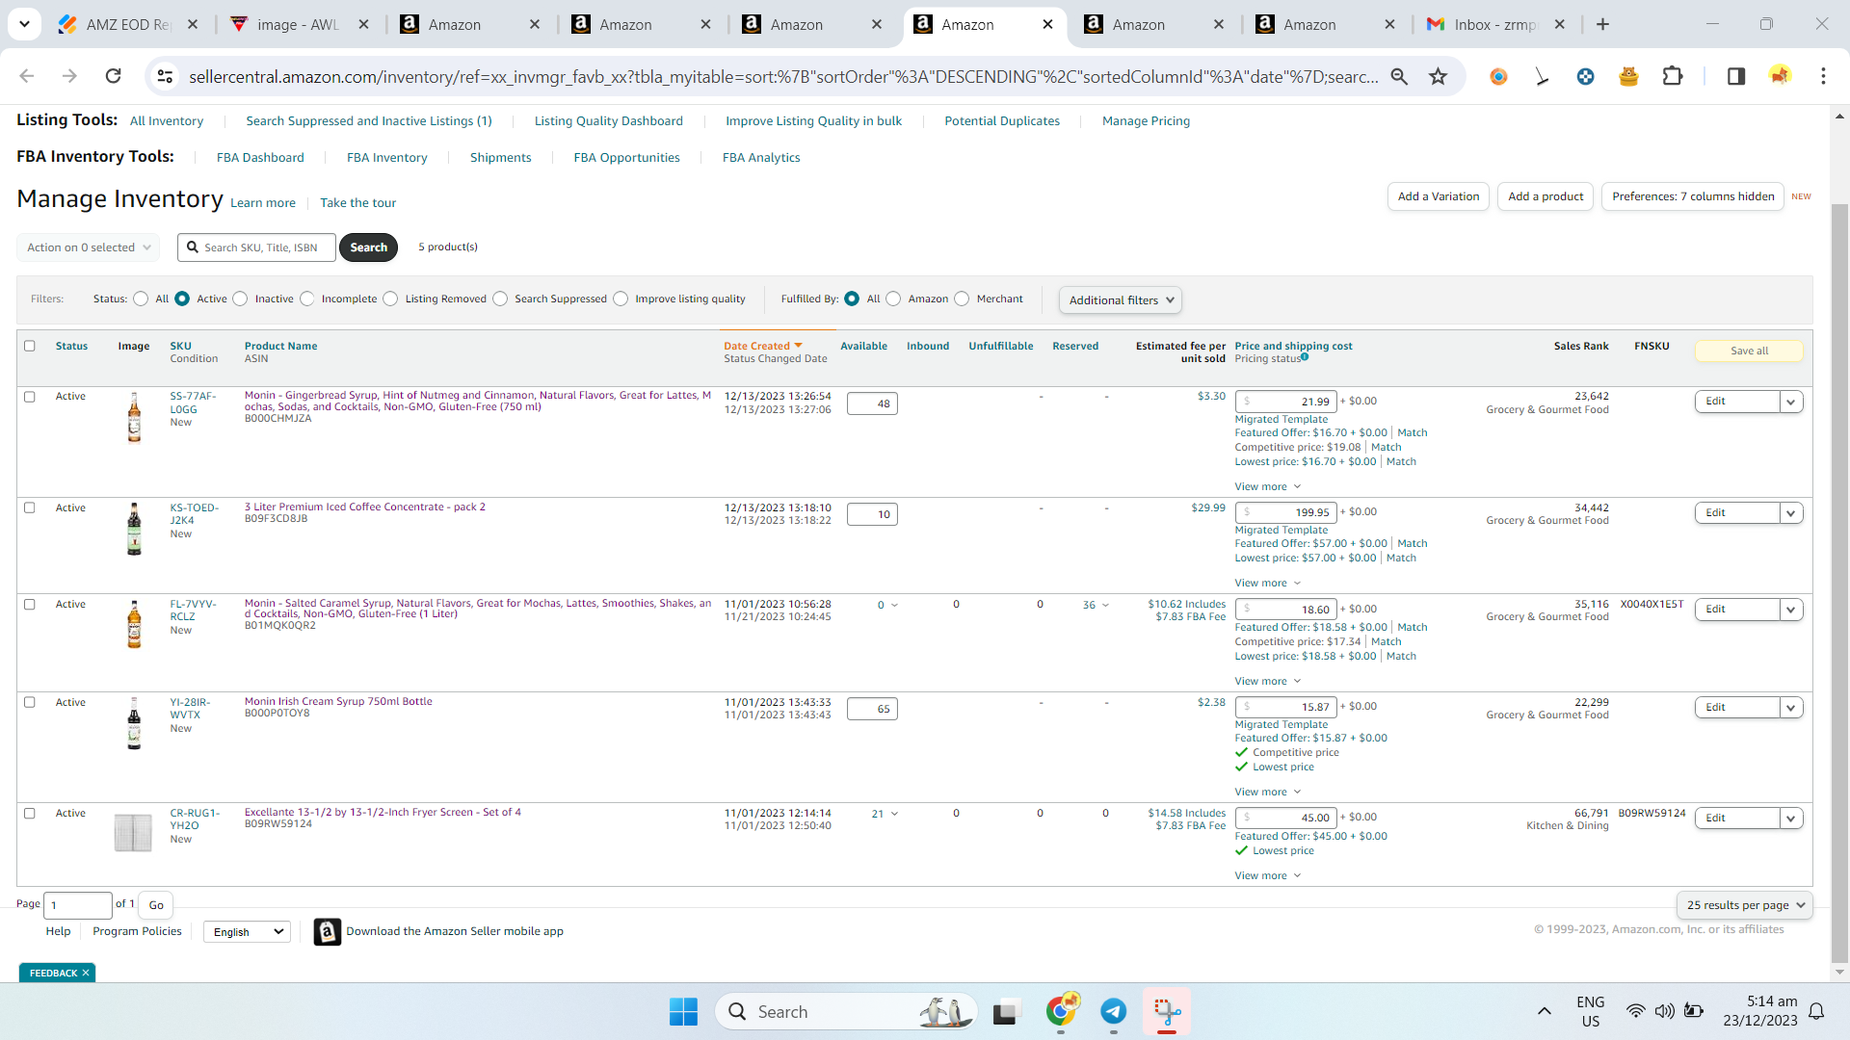The width and height of the screenshot is (1850, 1040).
Task: Bookmark this page with the star icon
Action: pos(1438,76)
